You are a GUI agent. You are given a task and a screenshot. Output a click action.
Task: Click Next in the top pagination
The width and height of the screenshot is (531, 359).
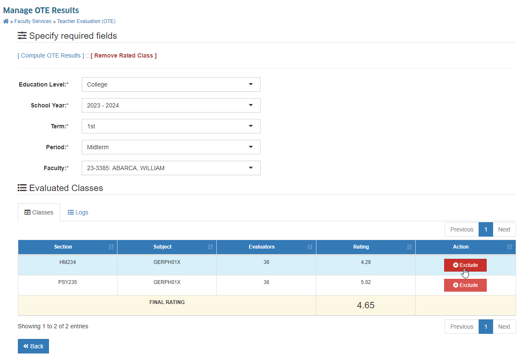(504, 229)
